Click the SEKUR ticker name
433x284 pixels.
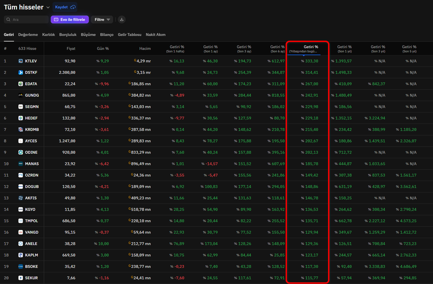click(x=31, y=278)
